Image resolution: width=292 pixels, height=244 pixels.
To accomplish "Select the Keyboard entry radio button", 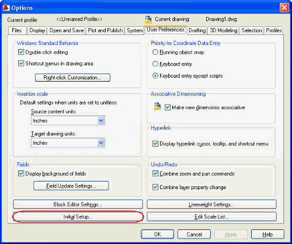I will [155, 64].
